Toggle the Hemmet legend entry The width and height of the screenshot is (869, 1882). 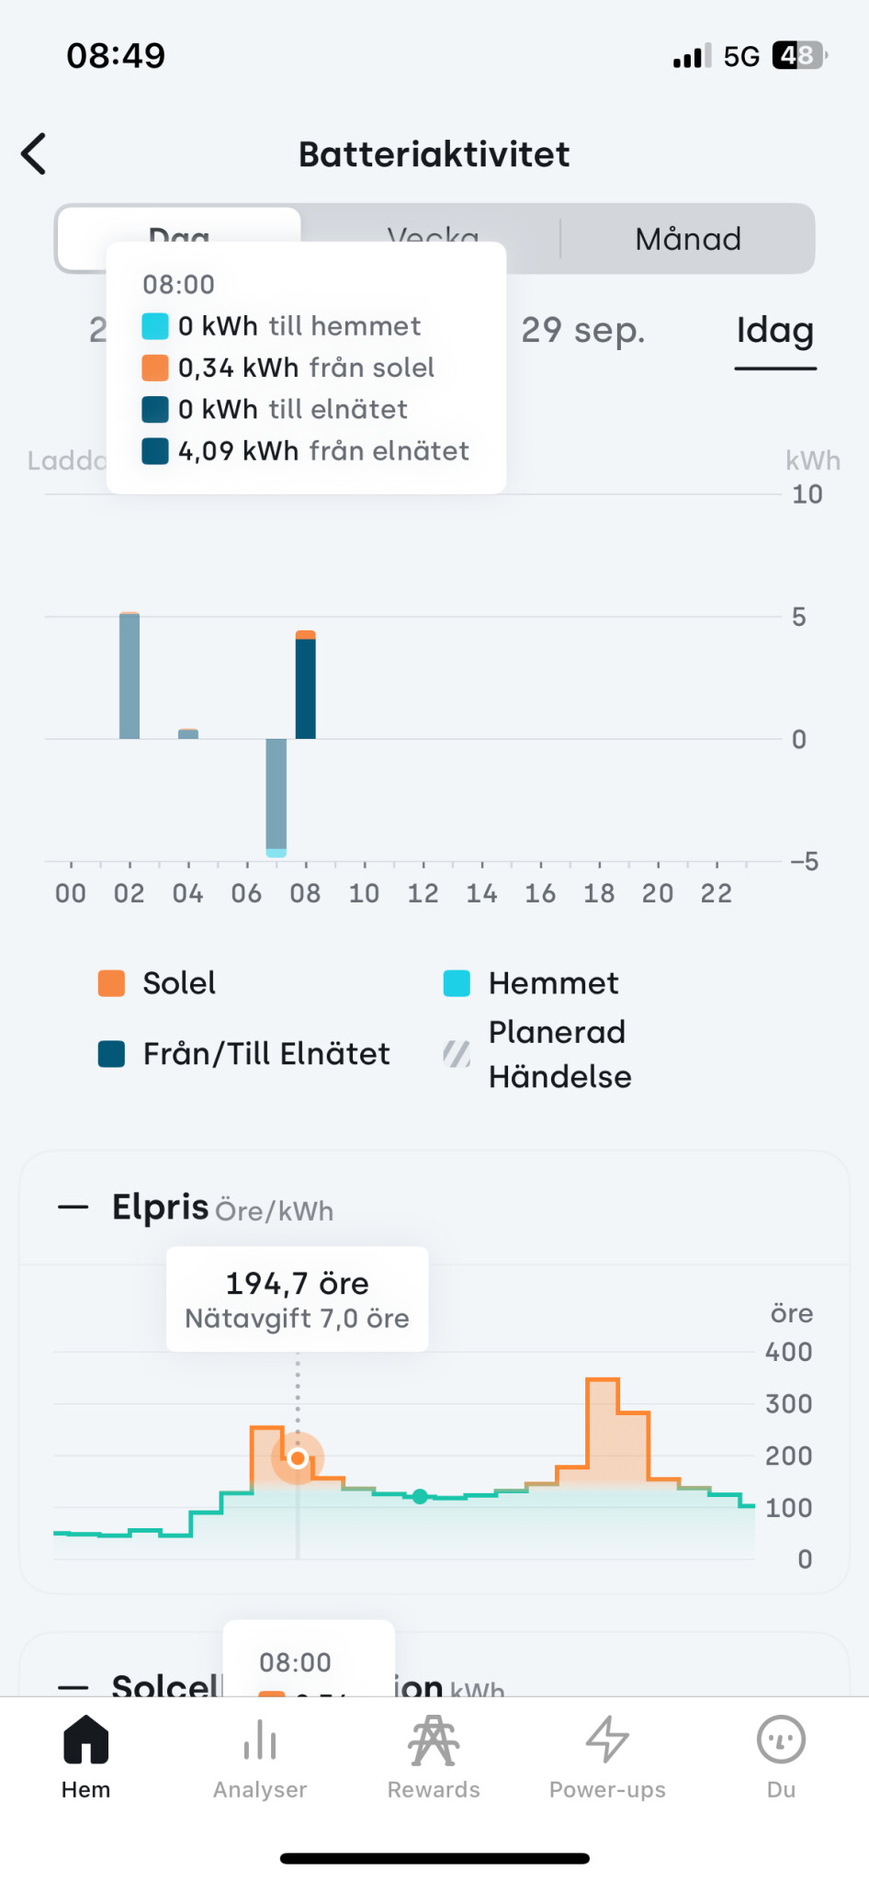pyautogui.click(x=531, y=983)
